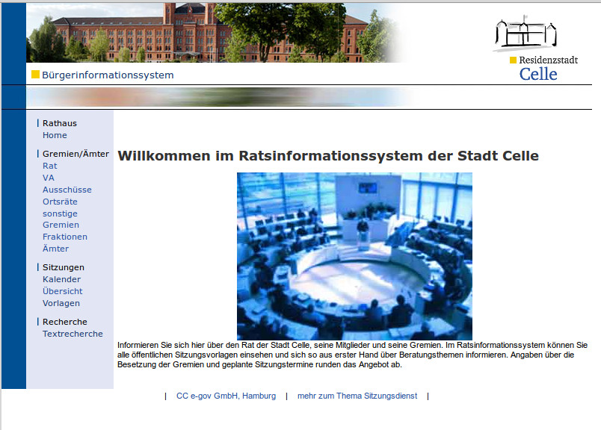The image size is (601, 430).
Task: Select sonstige Gremien in sidebar
Action: [60, 219]
